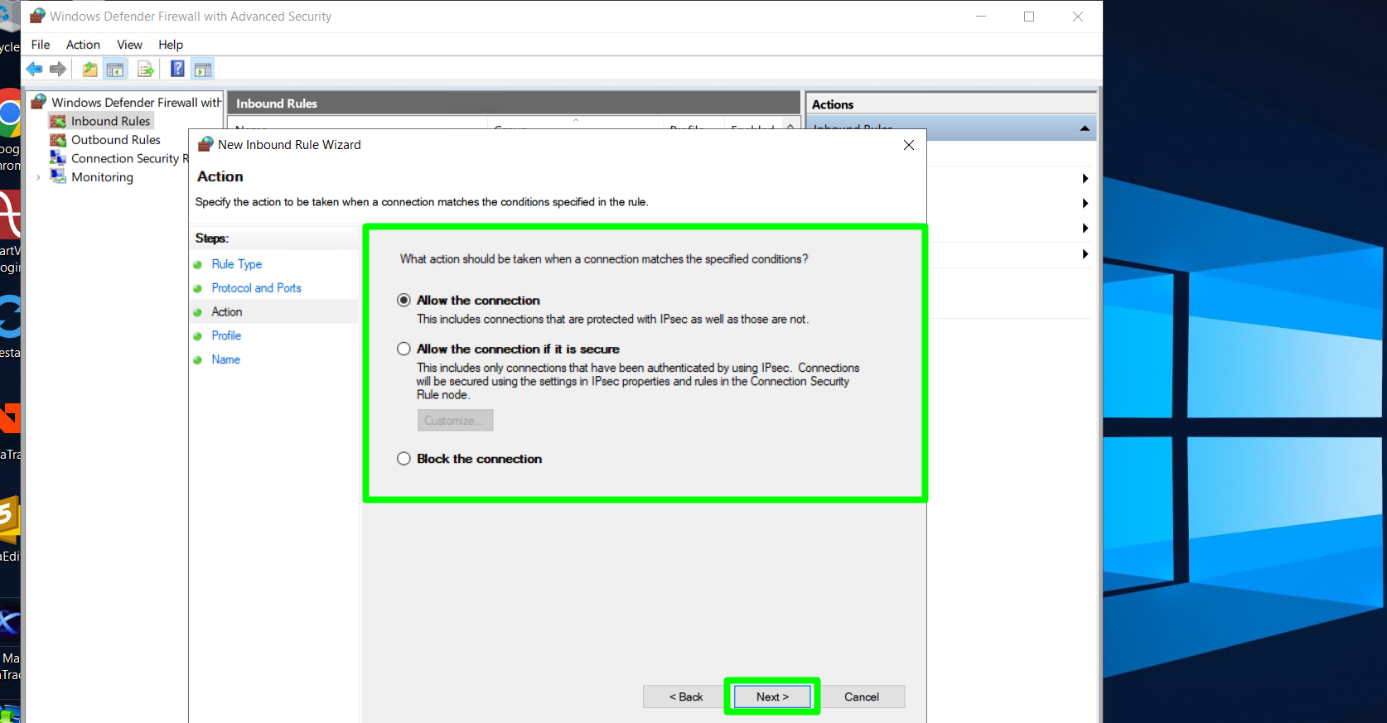Open the View menu

(x=129, y=45)
